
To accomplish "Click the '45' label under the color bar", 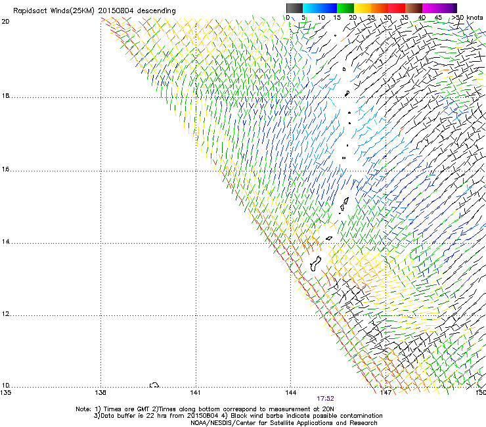I will tap(438, 17).
